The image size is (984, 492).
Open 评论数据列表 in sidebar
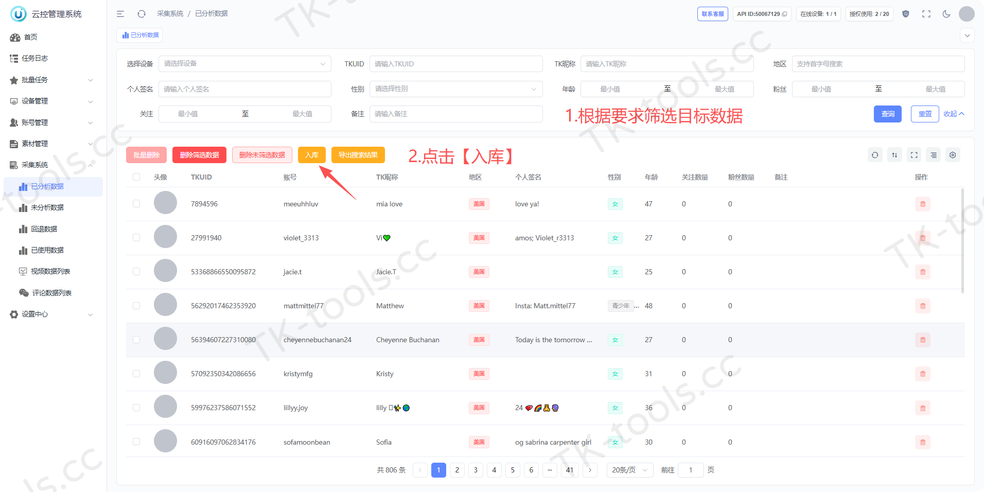[x=53, y=293]
